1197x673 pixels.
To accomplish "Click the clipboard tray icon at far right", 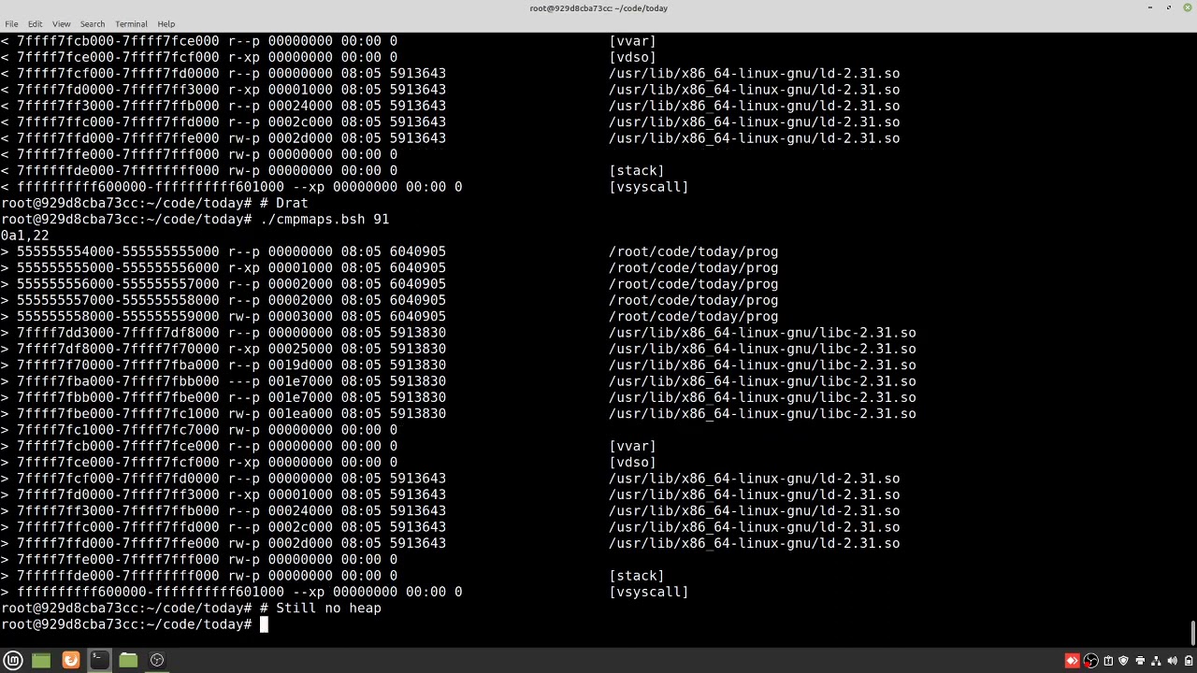I will (x=1188, y=661).
